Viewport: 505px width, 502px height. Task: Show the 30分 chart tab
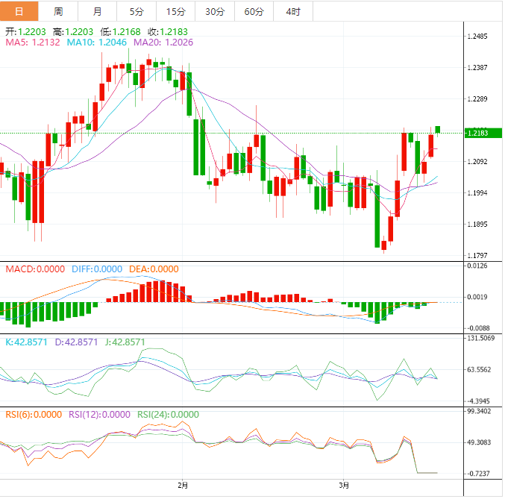pos(215,11)
